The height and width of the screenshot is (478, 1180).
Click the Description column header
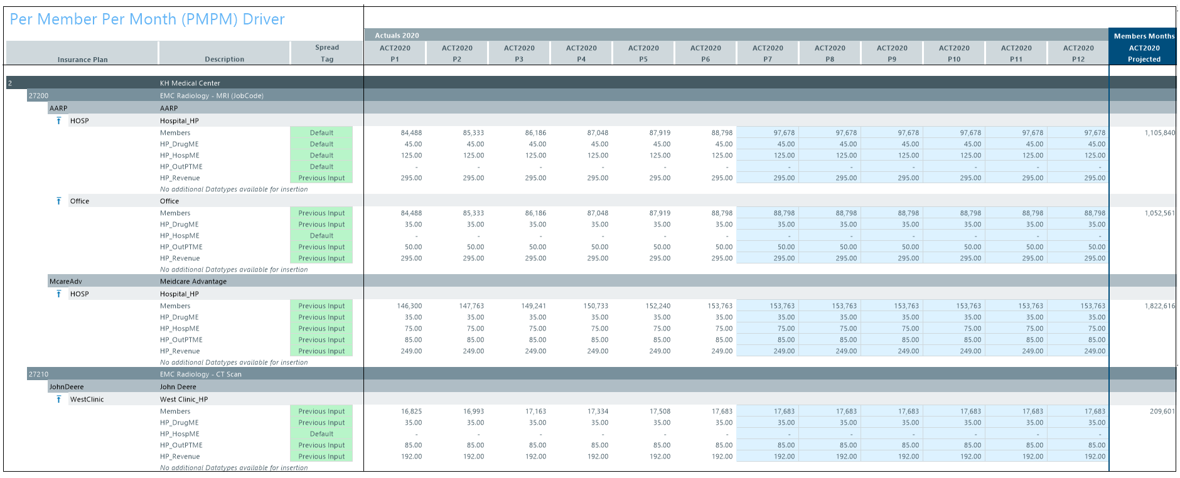coord(224,53)
